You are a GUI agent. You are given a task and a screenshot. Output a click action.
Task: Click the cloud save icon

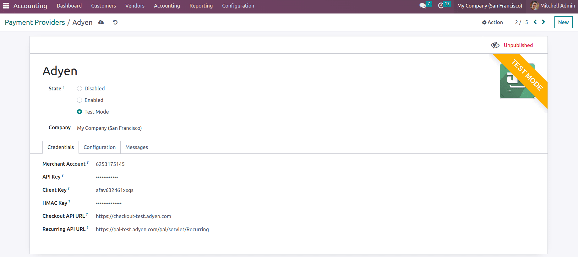click(x=101, y=22)
